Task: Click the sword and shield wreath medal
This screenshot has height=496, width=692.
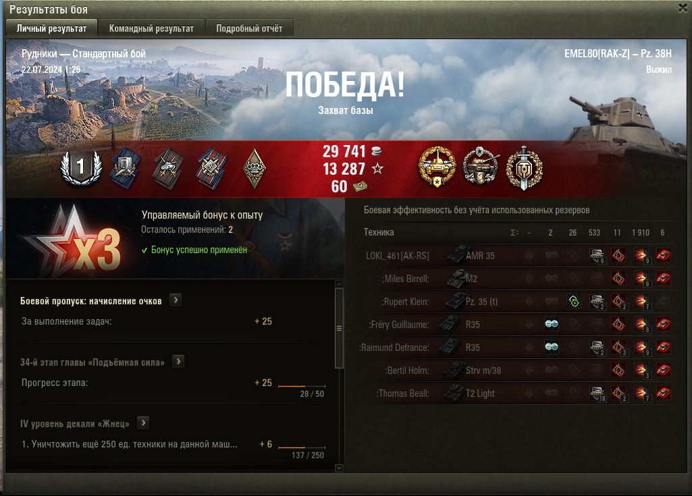Action: point(524,168)
